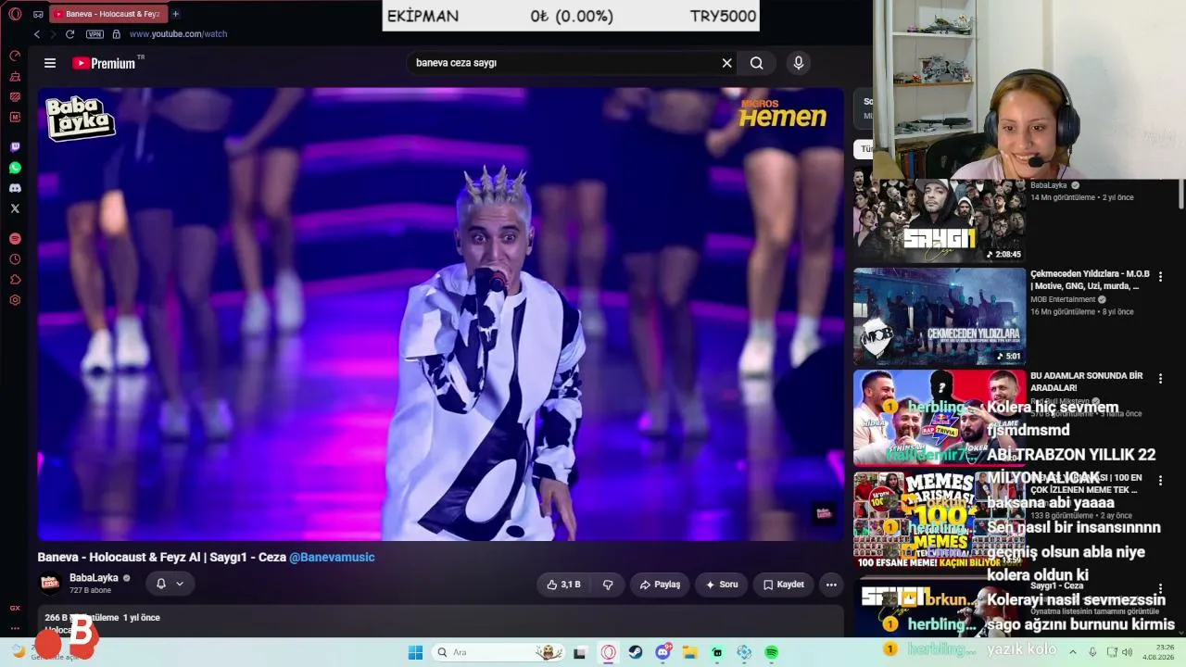Open 'Çekmeceden Yıldızlara - M.O.B' video title
Viewport: 1186px width, 667px height.
(x=1091, y=280)
